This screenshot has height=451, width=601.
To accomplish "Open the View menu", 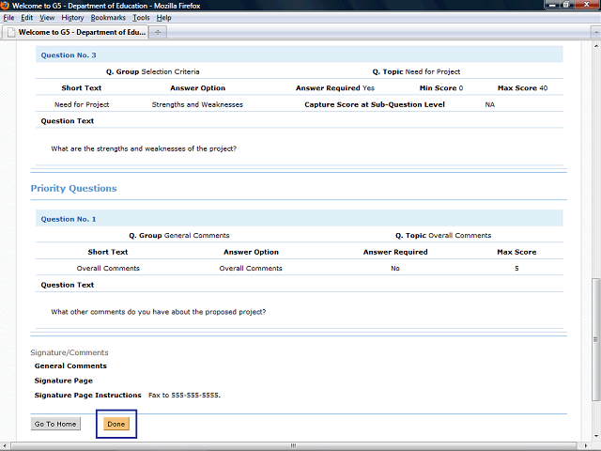I will point(47,18).
